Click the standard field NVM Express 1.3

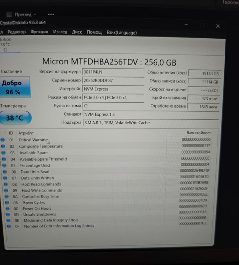[x=151, y=114]
